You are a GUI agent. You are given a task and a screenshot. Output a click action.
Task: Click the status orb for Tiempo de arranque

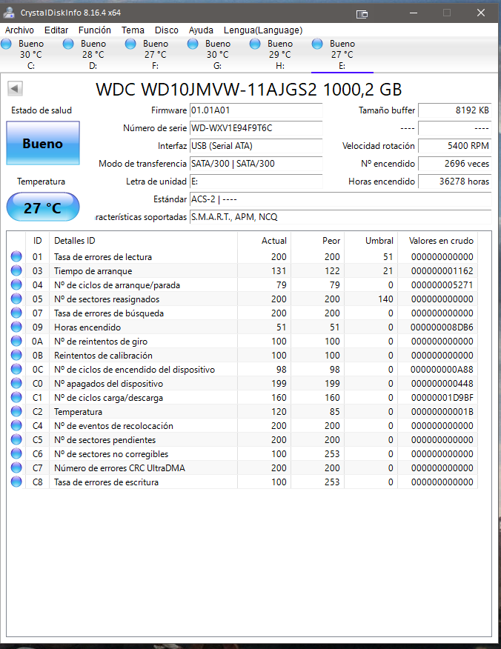tap(16, 270)
